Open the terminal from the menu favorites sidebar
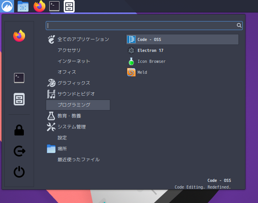Viewport: 258px width, 203px height. point(19,78)
